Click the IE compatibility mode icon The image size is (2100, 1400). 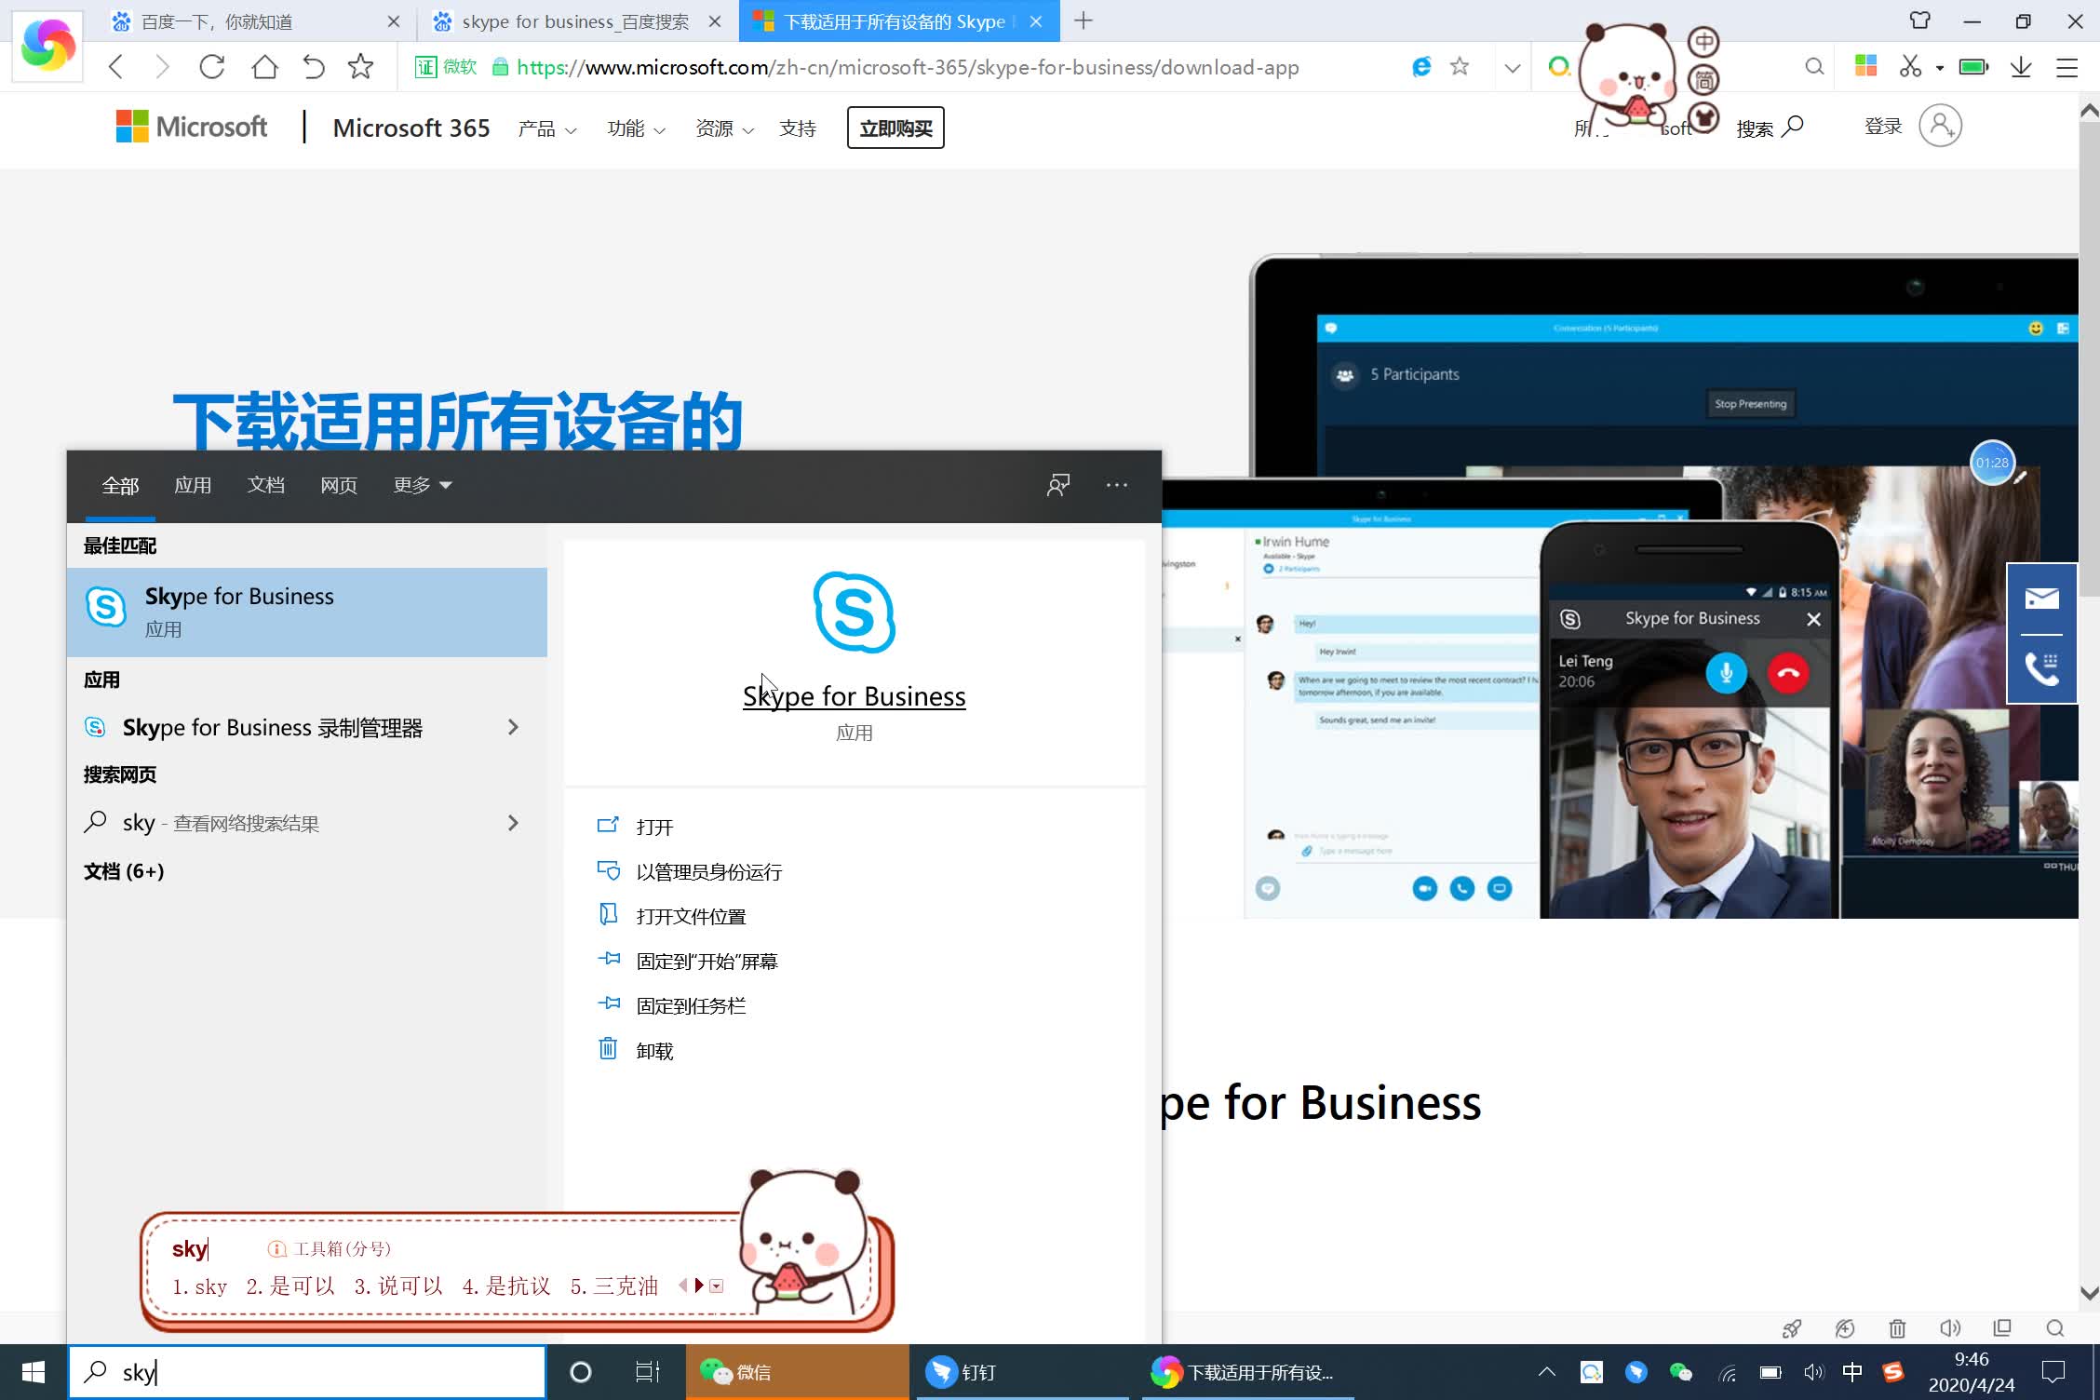(x=1421, y=67)
